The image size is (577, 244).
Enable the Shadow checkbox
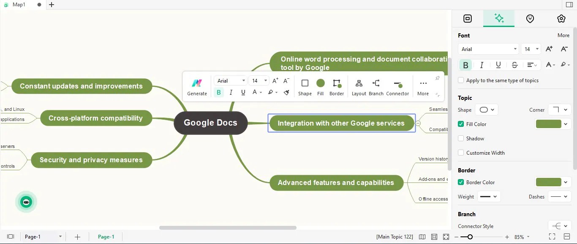point(461,138)
